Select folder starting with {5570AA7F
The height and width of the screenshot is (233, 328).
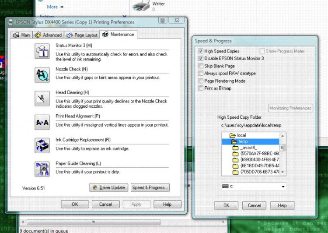pos(256,154)
